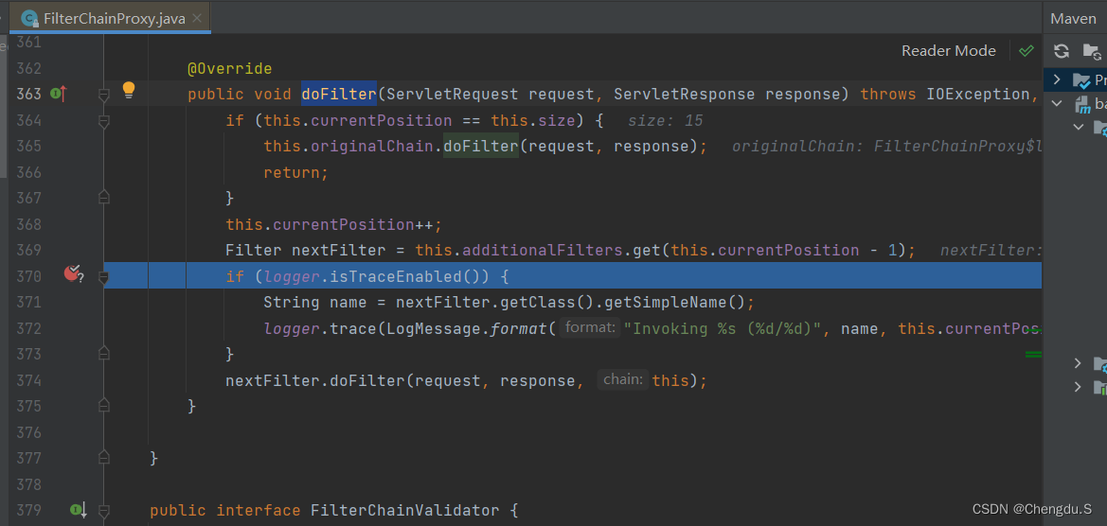The height and width of the screenshot is (526, 1107).
Task: Click the lightbulb intention icon on line 363
Action: 129,89
